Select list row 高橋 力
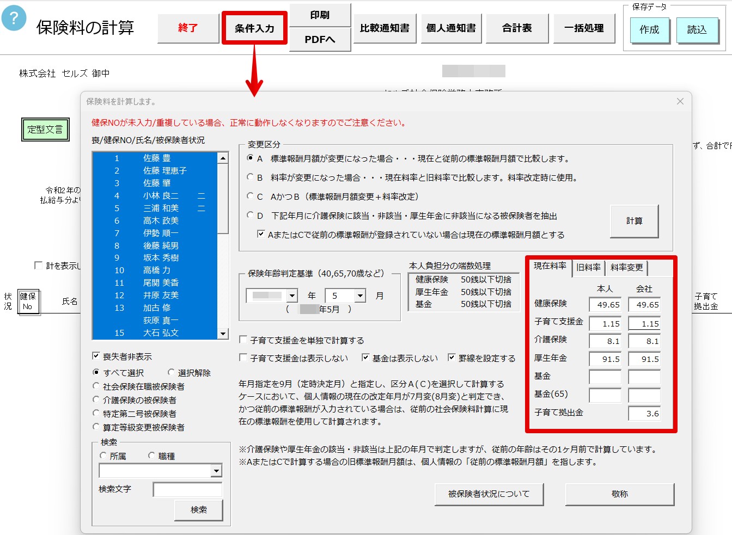The height and width of the screenshot is (535, 732). [x=155, y=270]
